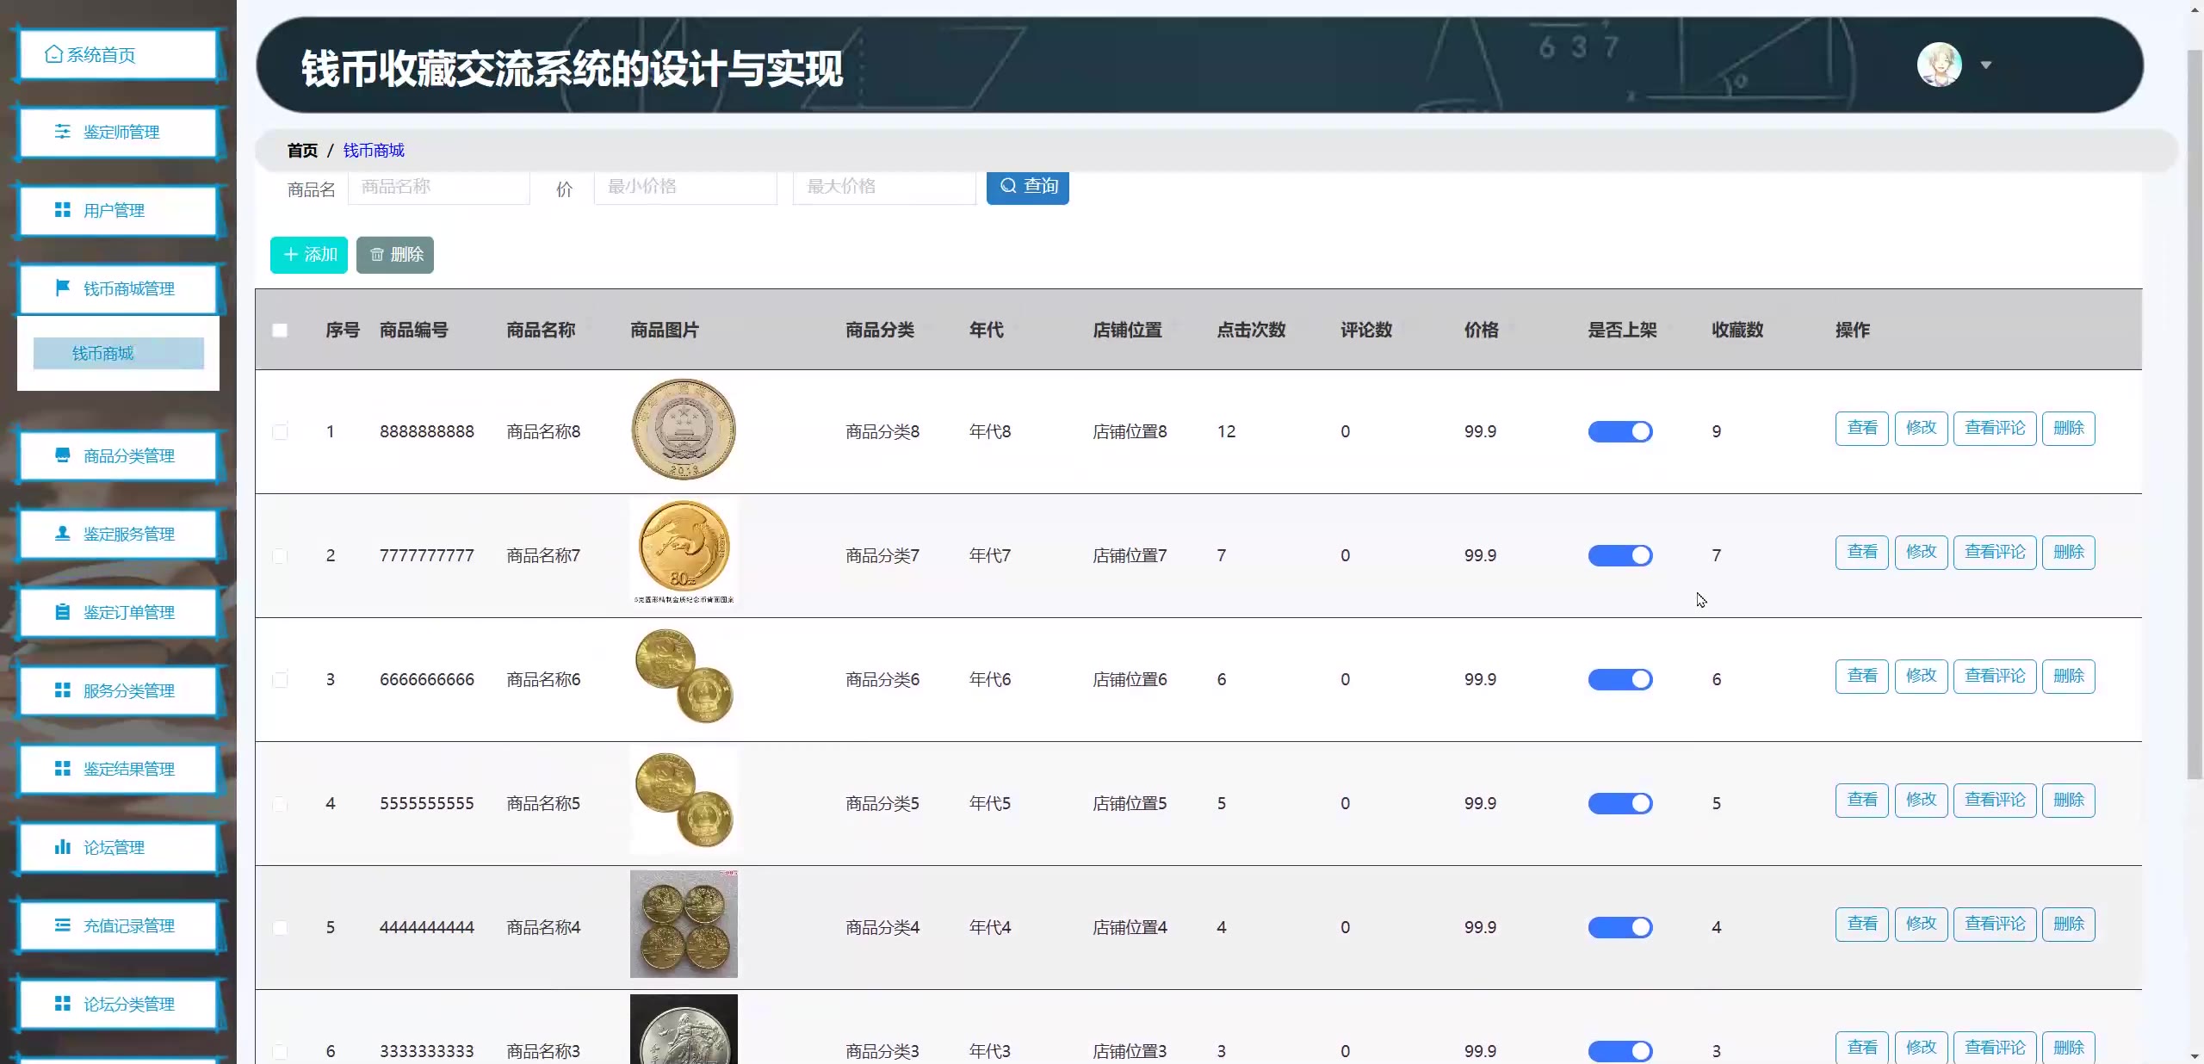Toggle off 是否上架 switch for 商品名称8

coord(1619,431)
